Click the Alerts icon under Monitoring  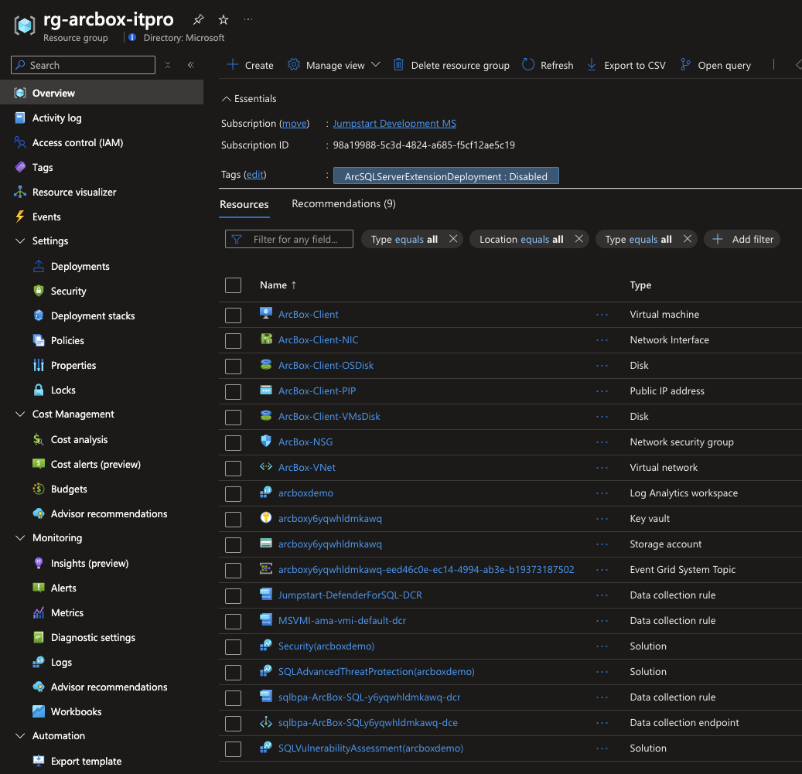(x=39, y=588)
